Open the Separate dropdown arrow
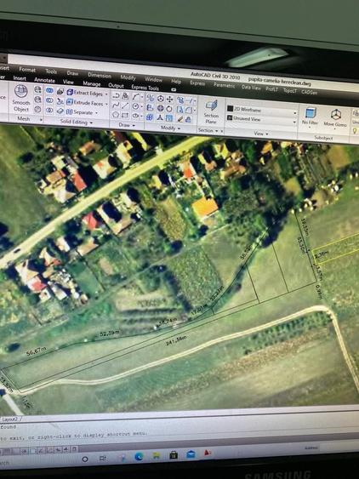Image resolution: width=359 pixels, height=479 pixels. [97, 113]
